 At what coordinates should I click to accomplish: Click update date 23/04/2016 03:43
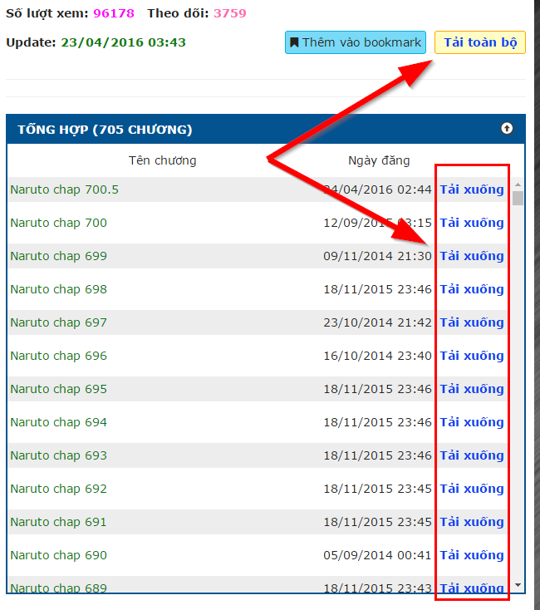click(x=123, y=42)
